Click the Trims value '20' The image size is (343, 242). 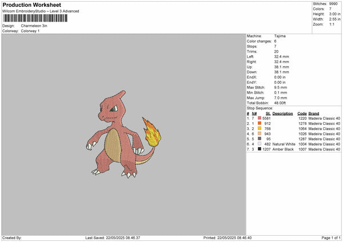click(x=276, y=51)
